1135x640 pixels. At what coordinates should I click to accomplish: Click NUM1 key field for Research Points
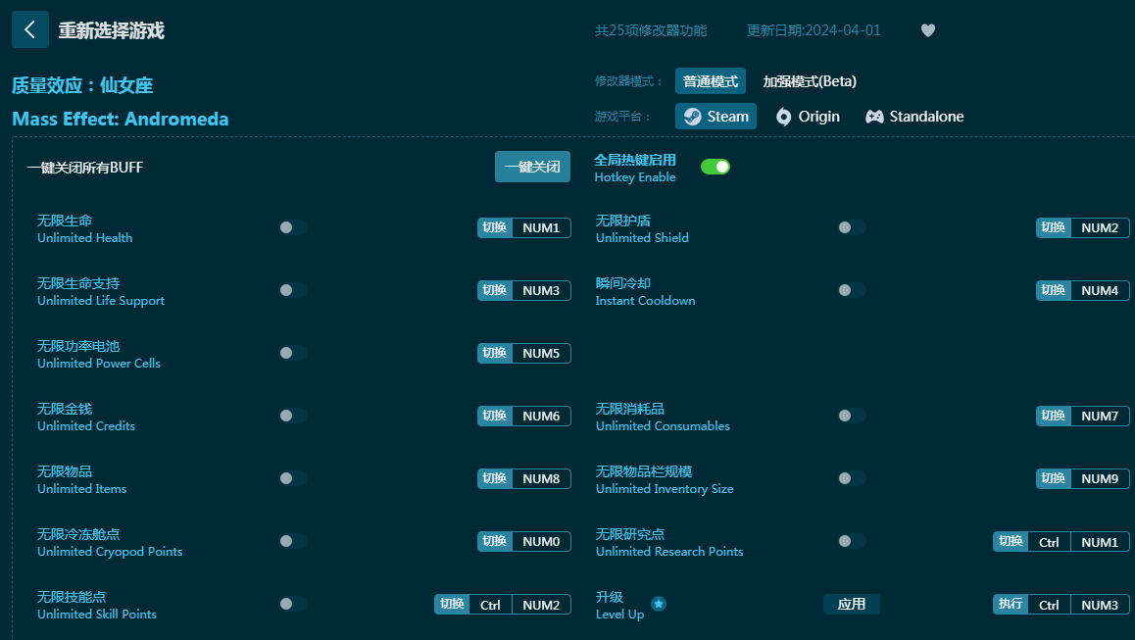pos(1101,542)
